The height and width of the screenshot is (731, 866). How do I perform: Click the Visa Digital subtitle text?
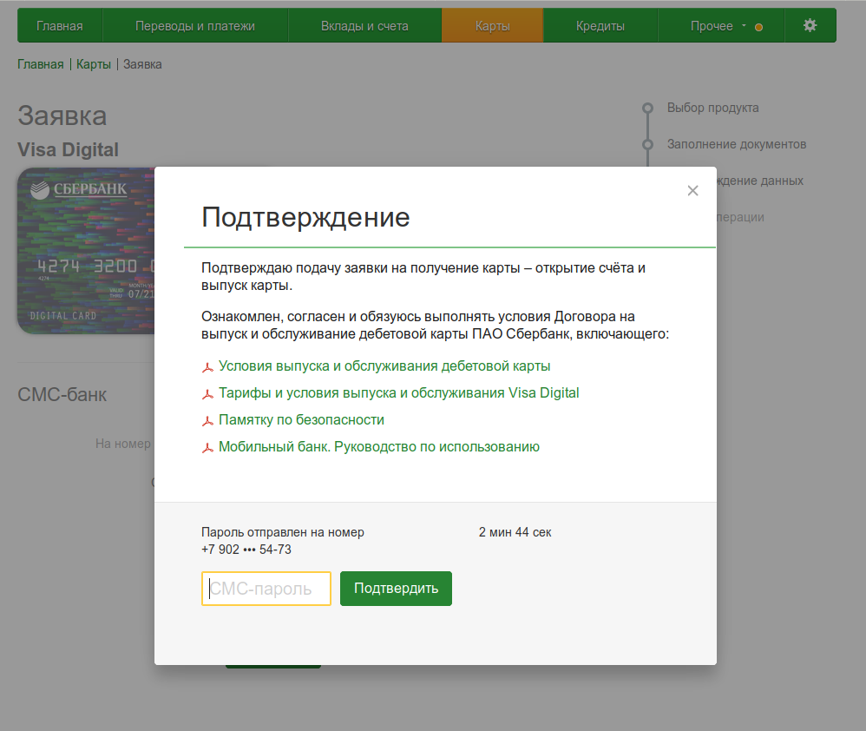pyautogui.click(x=68, y=149)
